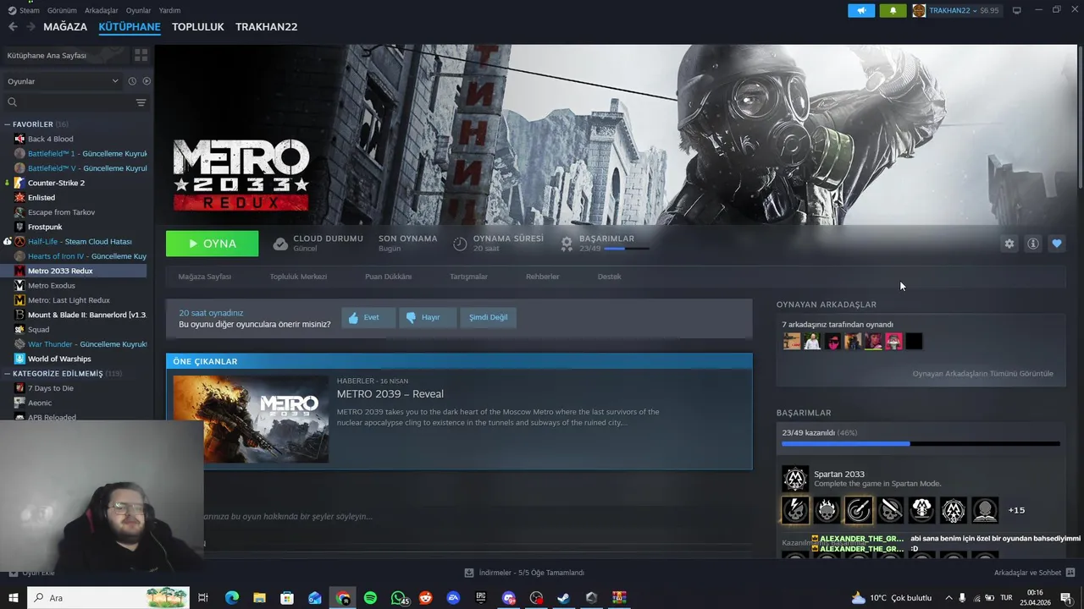This screenshot has height=609, width=1084.
Task: Open the METRO 2039 – Reveal news
Action: 390,394
